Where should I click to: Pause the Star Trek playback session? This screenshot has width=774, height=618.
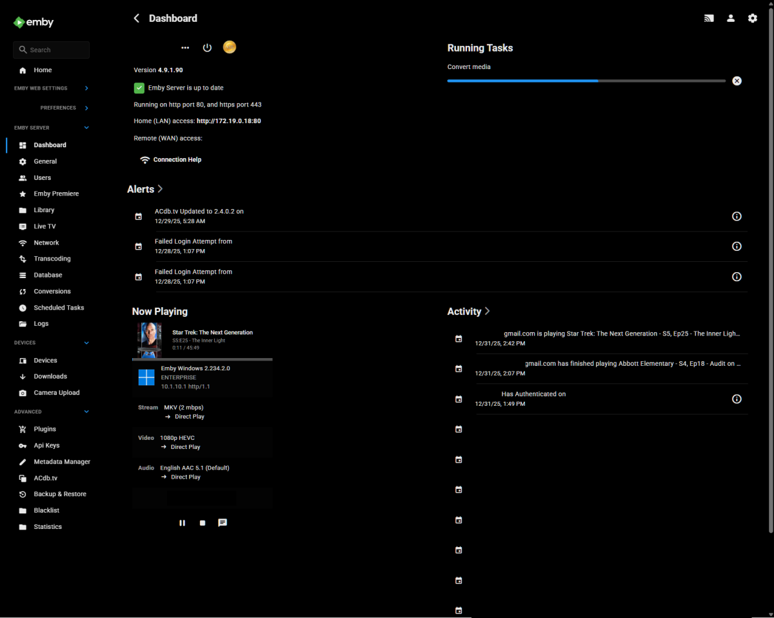click(182, 523)
